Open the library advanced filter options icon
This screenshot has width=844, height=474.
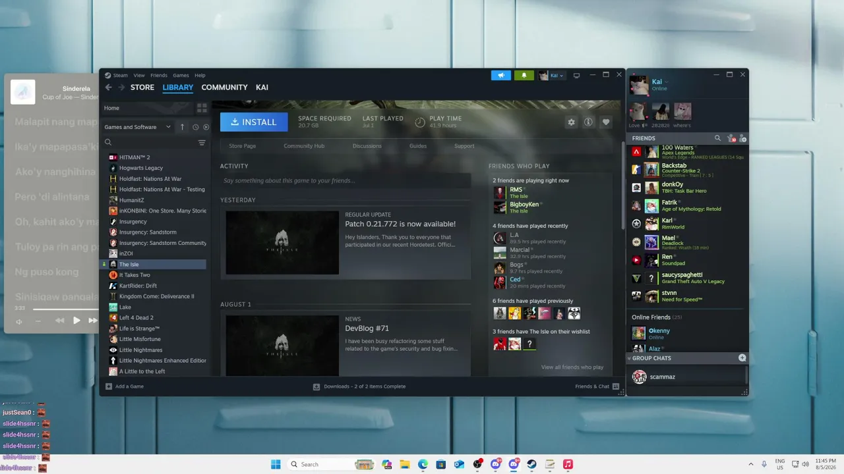202,142
